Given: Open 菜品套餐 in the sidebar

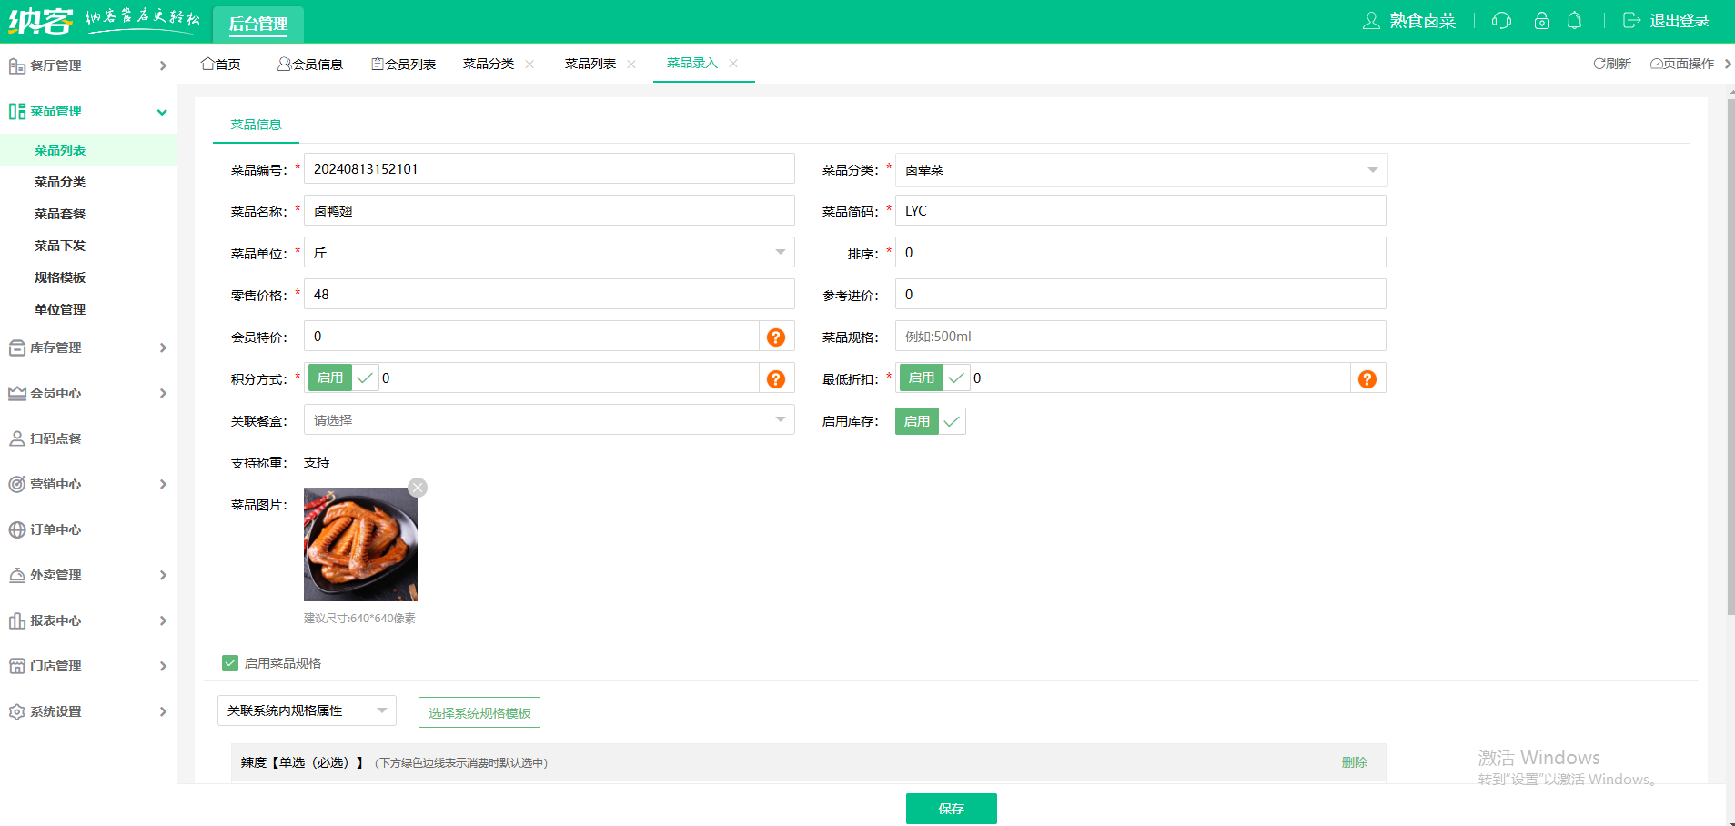Looking at the screenshot, I should [60, 214].
